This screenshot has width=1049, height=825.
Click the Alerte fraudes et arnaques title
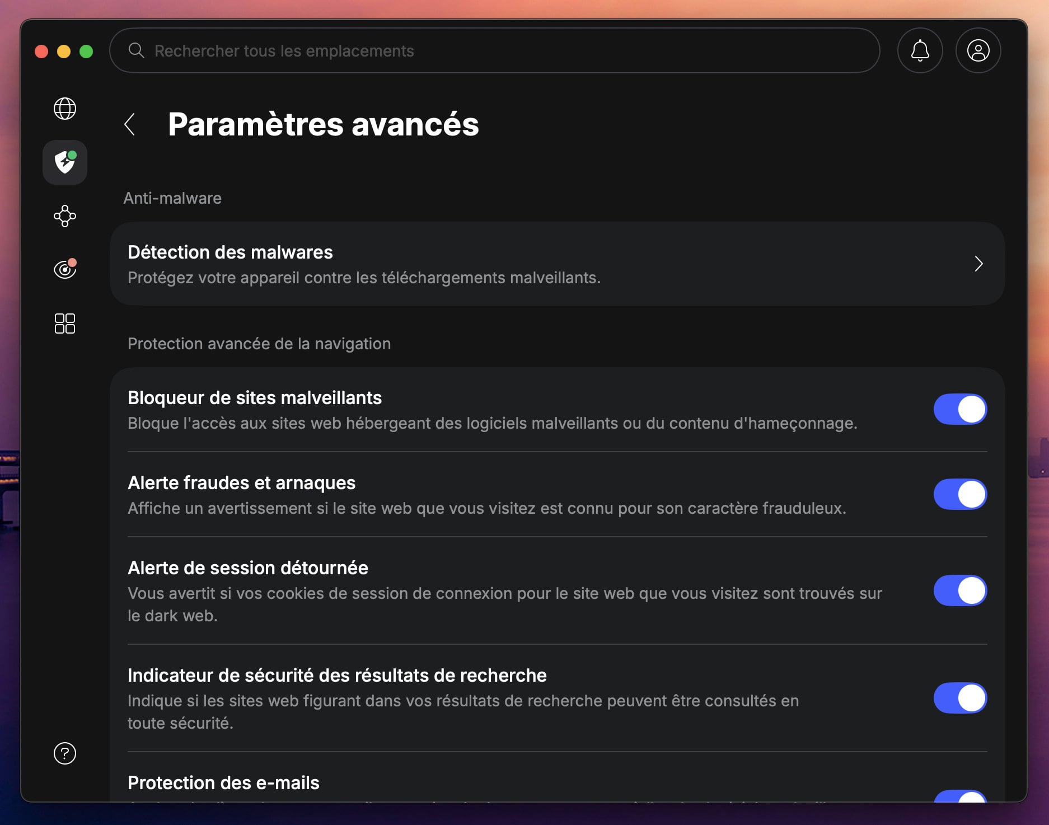[241, 483]
